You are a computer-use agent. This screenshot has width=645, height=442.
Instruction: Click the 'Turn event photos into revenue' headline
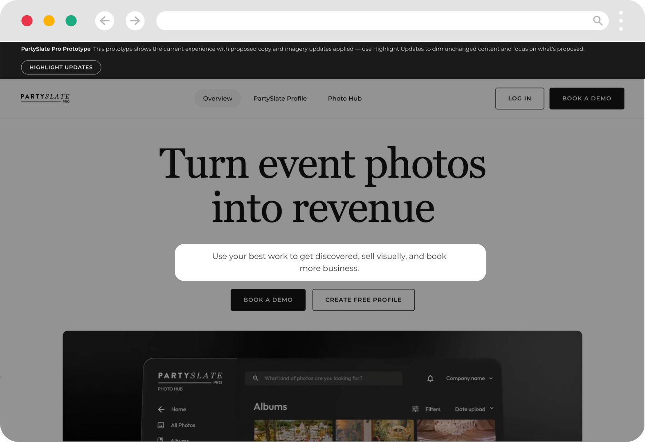[323, 185]
